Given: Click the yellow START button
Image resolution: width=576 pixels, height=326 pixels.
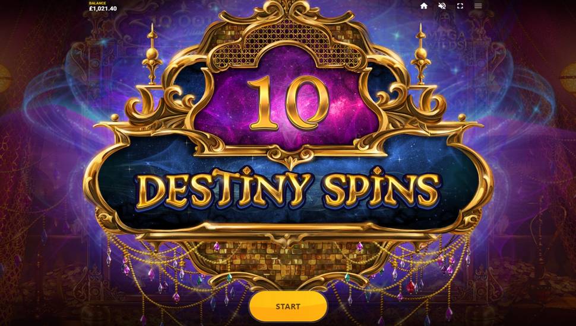Looking at the screenshot, I should click(x=288, y=306).
